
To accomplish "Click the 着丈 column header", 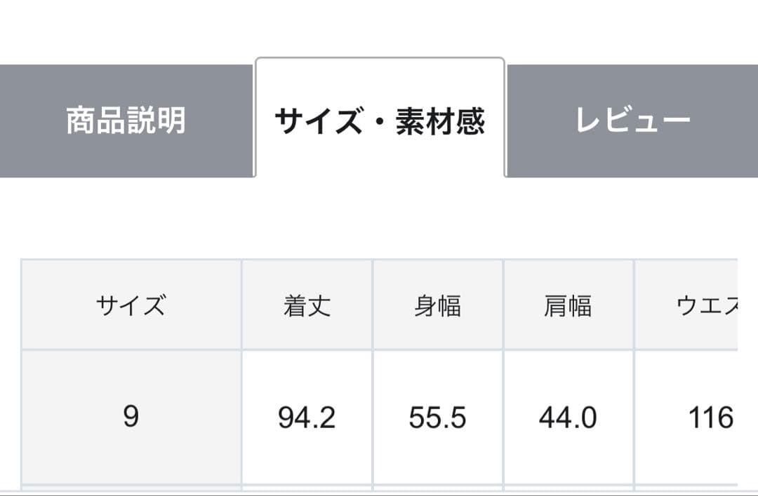I will [307, 306].
